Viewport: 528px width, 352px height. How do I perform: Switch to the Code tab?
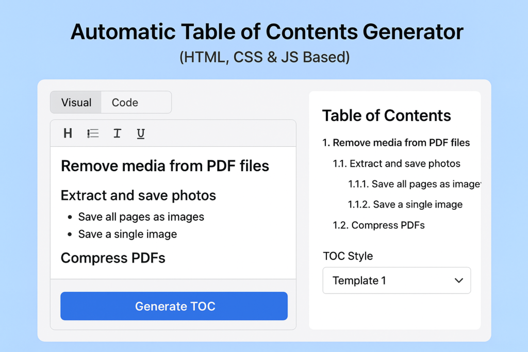[x=124, y=102]
